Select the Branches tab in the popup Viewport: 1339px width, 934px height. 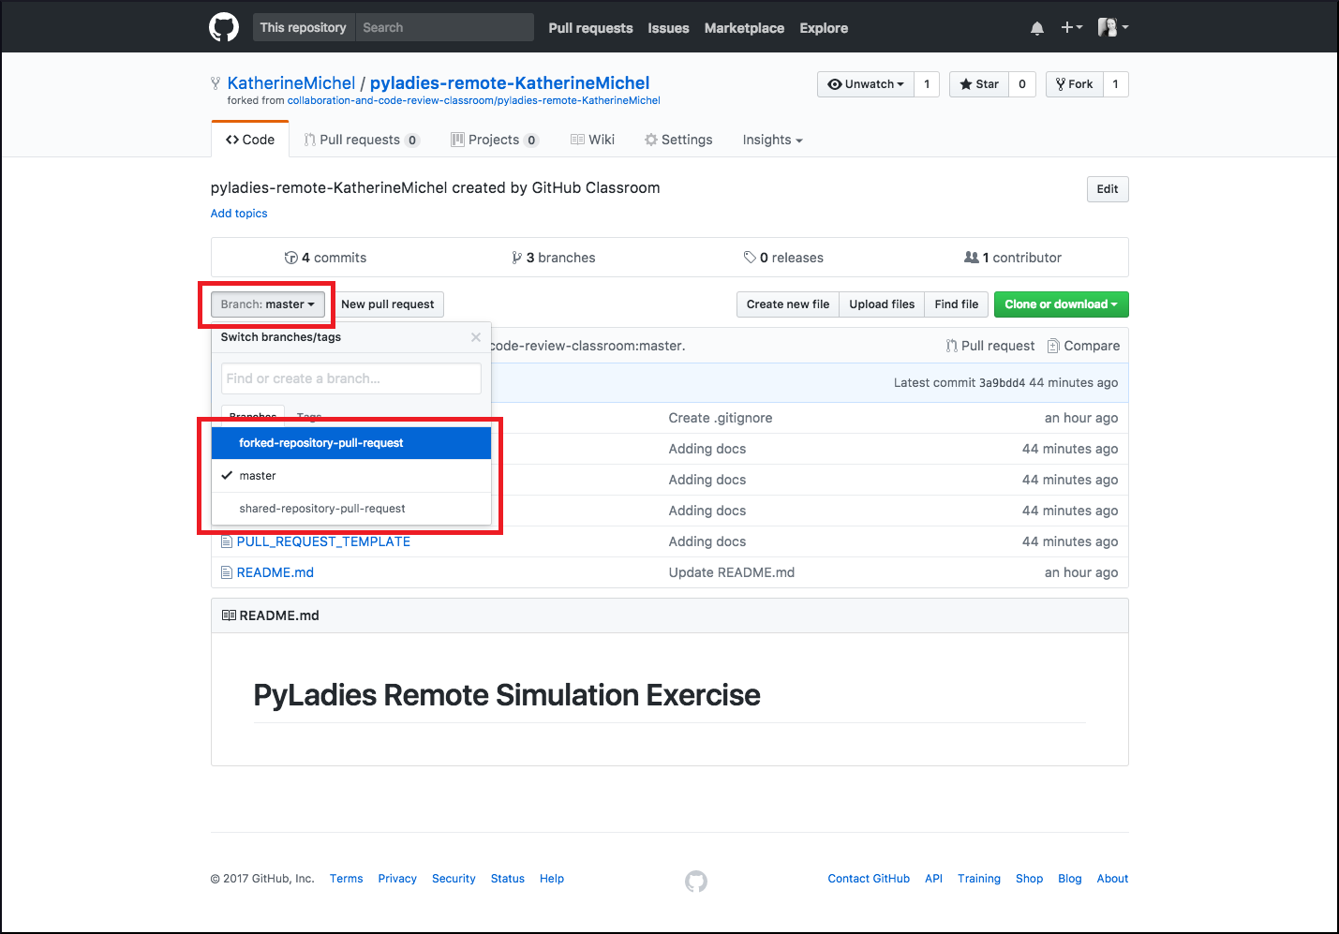[253, 415]
